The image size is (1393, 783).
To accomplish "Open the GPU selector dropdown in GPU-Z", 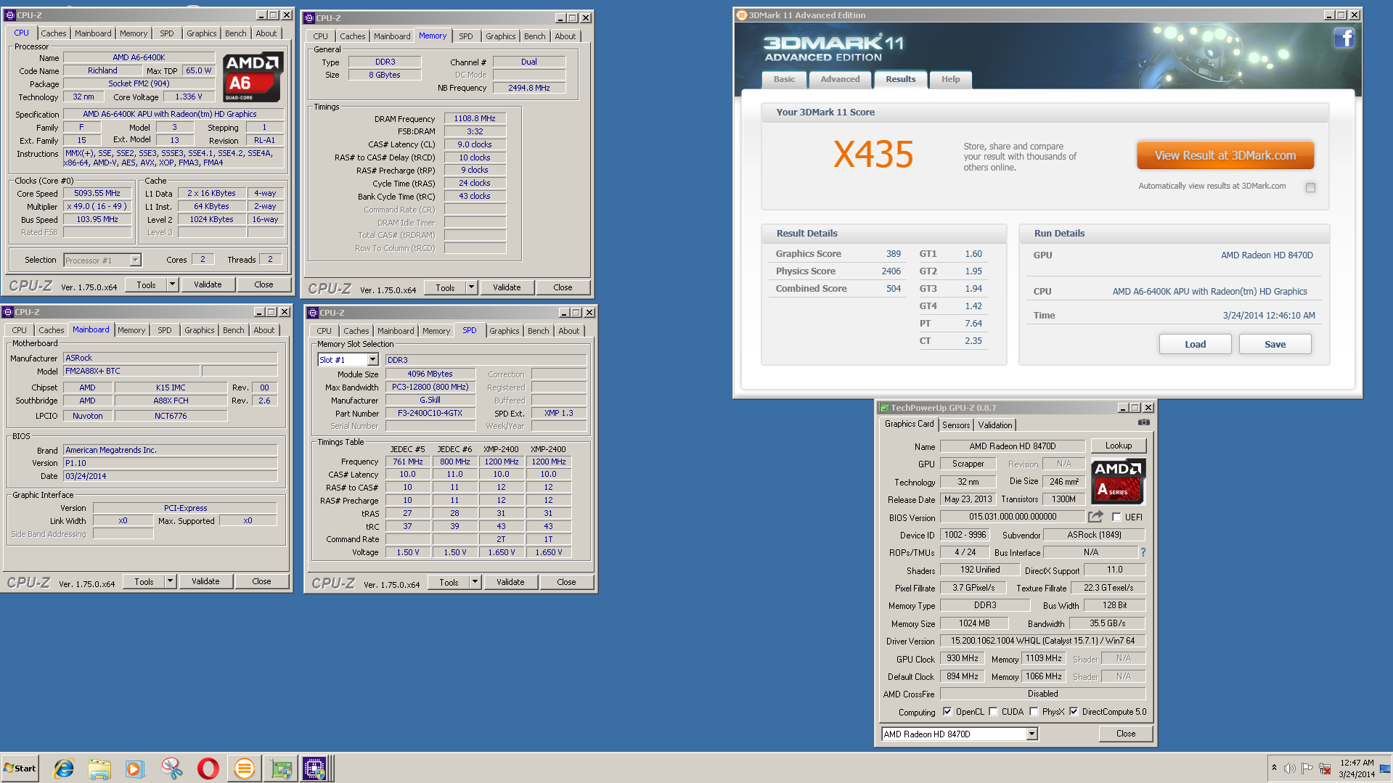I will point(1032,734).
